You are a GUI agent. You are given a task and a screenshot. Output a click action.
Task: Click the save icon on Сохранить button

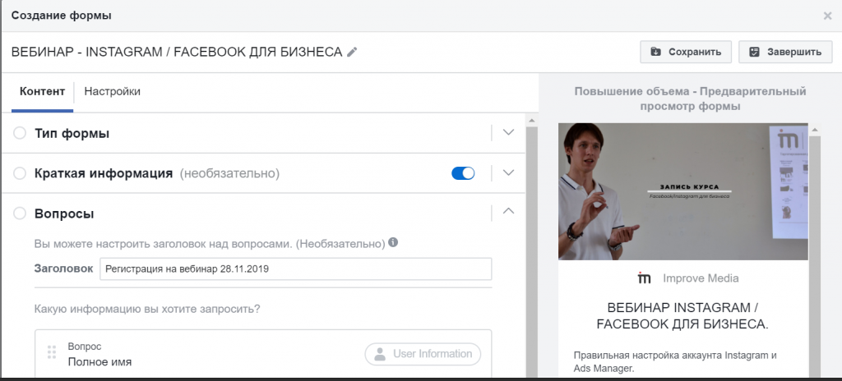click(655, 52)
